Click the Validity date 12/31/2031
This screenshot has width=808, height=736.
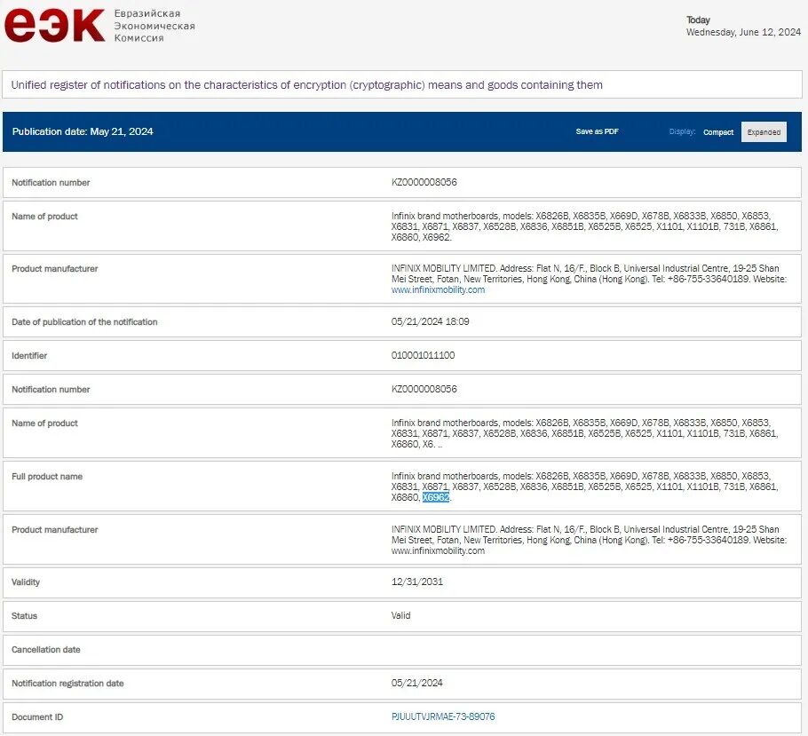click(417, 582)
